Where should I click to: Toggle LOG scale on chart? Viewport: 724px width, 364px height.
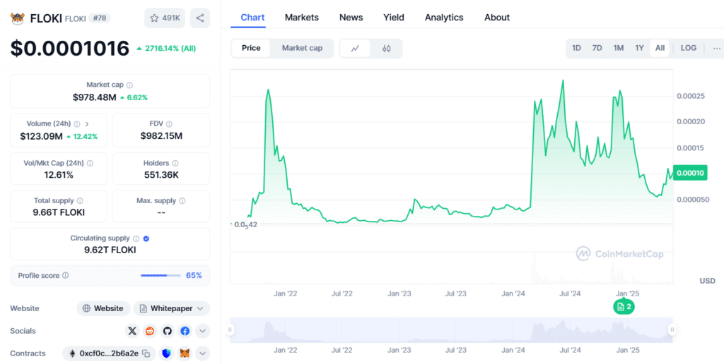[x=689, y=48]
